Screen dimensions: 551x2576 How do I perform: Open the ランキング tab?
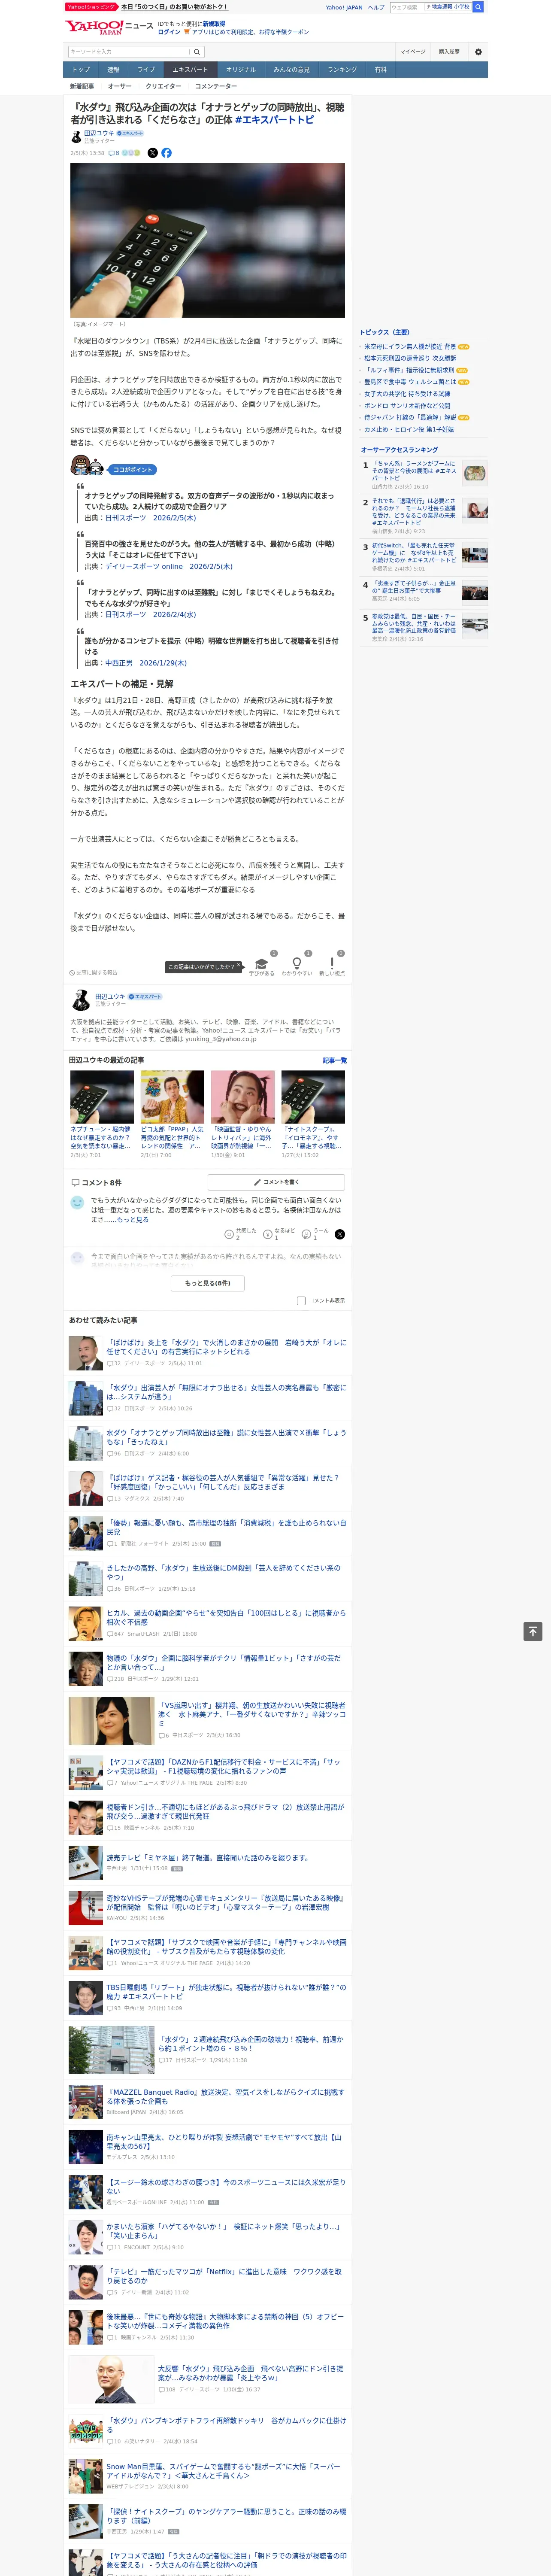click(x=342, y=70)
